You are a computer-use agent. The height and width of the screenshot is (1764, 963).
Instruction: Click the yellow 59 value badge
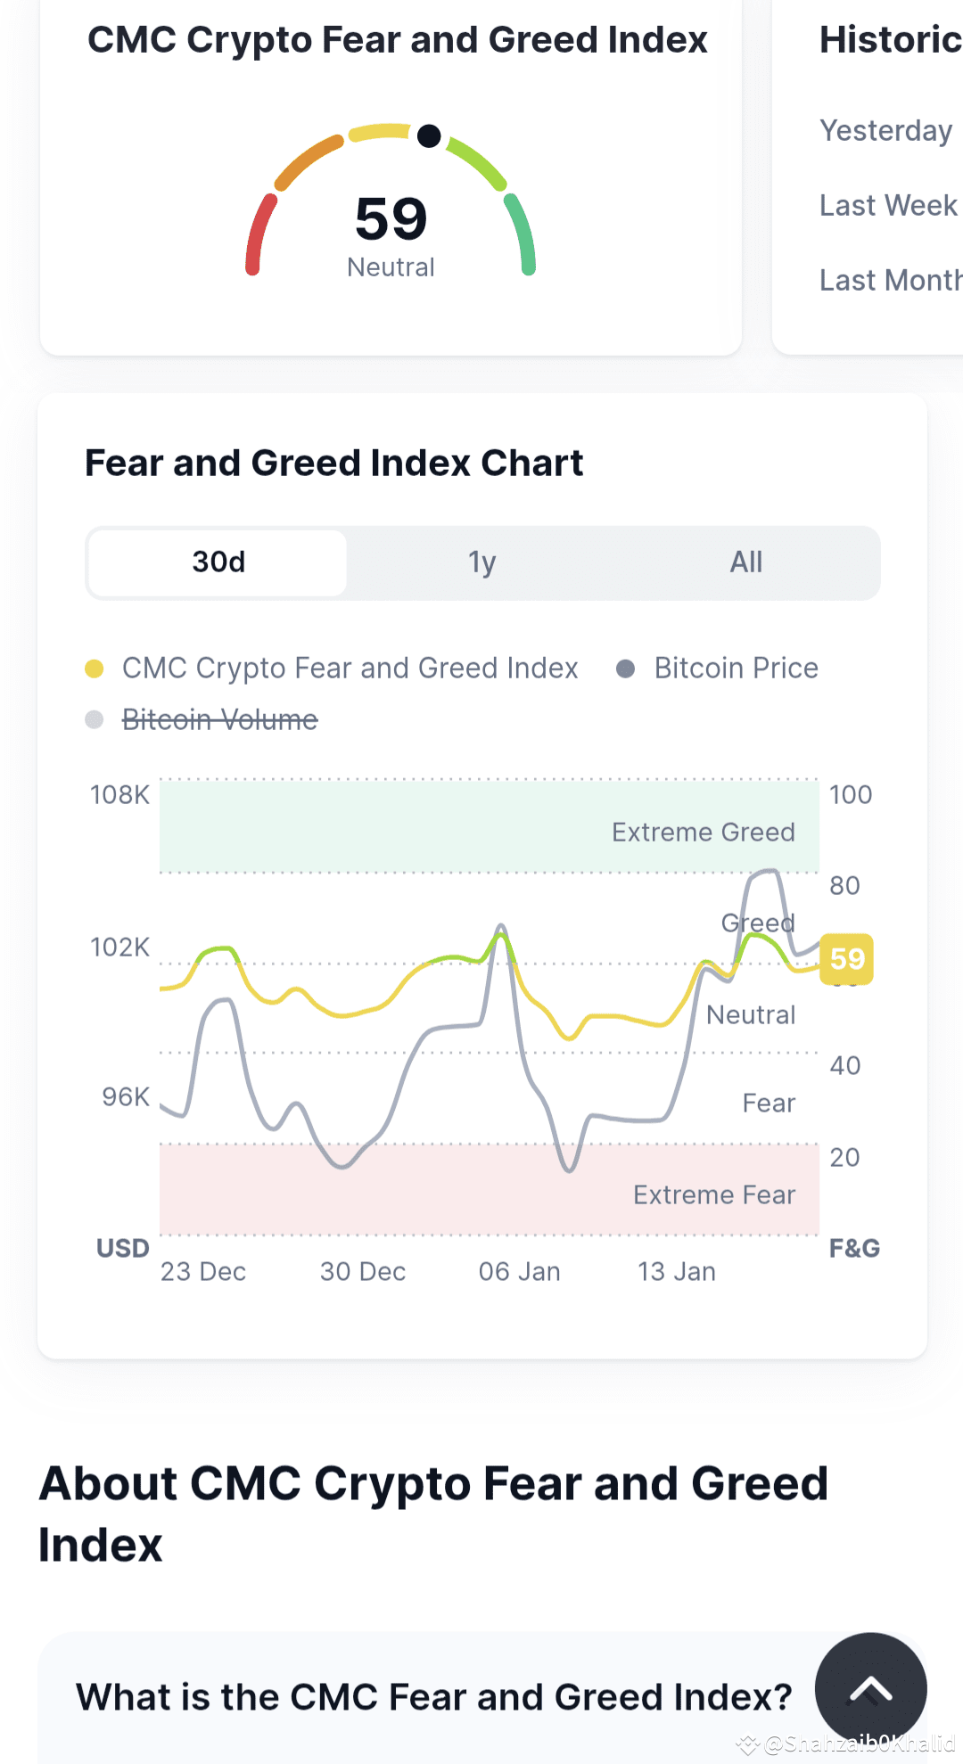[846, 959]
